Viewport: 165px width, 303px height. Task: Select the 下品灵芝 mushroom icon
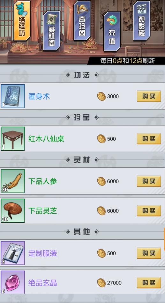point(13,211)
